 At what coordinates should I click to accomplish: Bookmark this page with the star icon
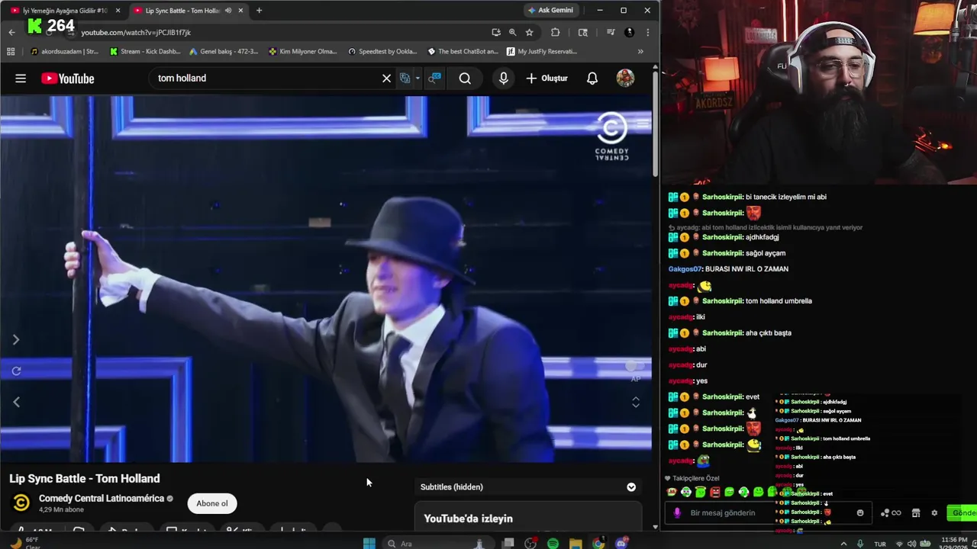click(529, 32)
